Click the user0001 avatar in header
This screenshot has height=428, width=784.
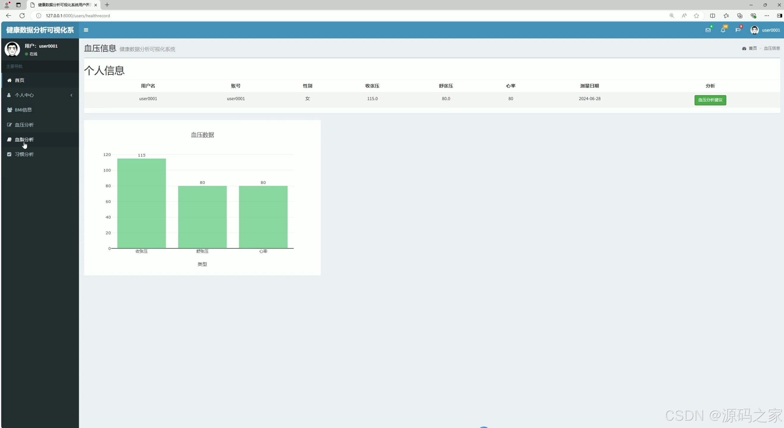pos(755,30)
